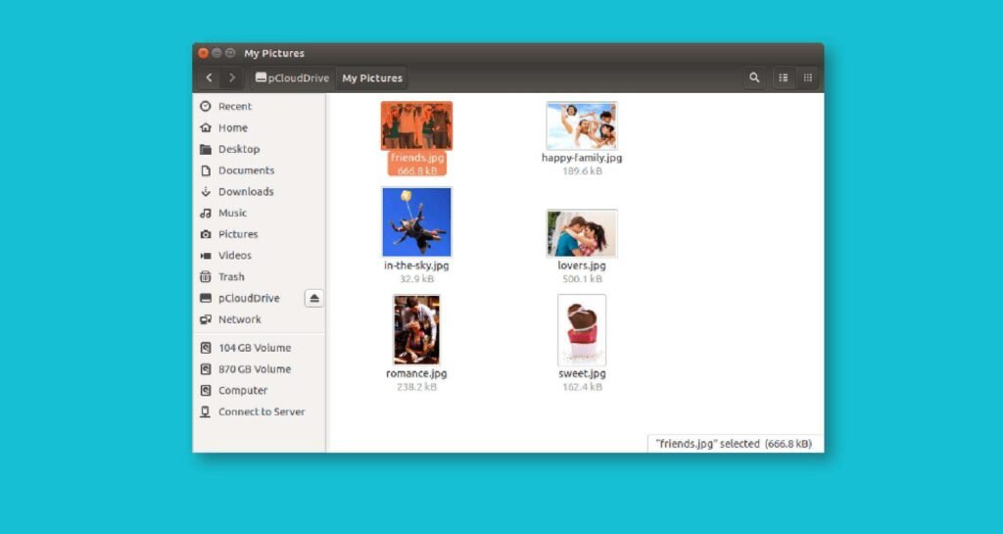Screen dimensions: 1003x534
Task: Click the friends.jpg file name
Action: click(416, 158)
